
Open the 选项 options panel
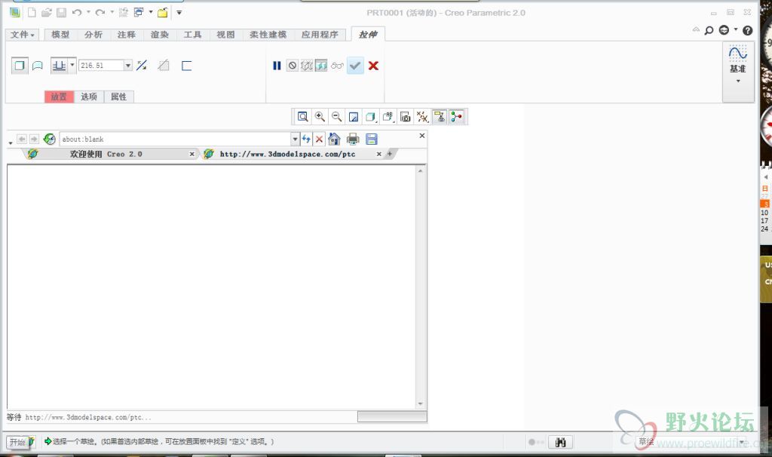point(89,97)
